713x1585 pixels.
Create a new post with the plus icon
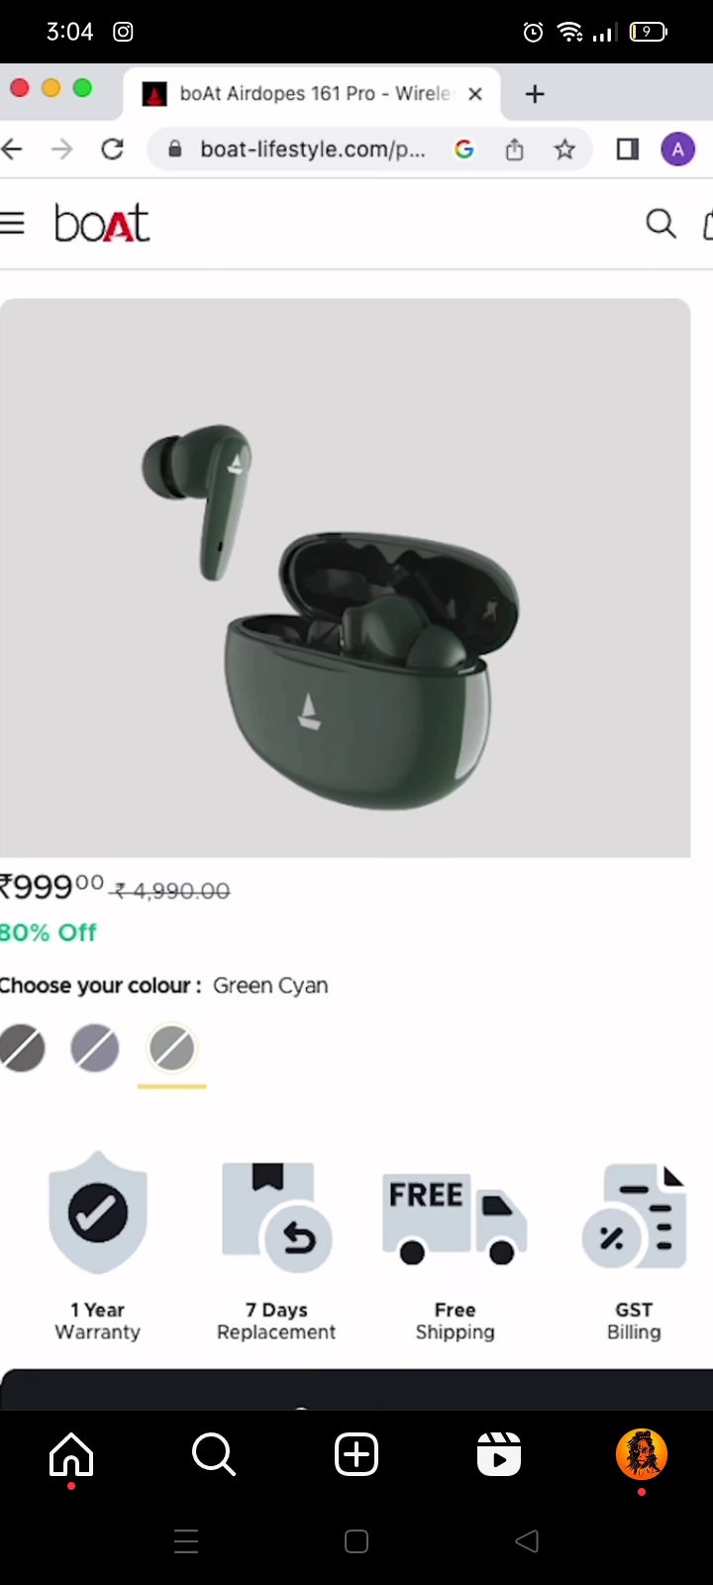tap(356, 1455)
